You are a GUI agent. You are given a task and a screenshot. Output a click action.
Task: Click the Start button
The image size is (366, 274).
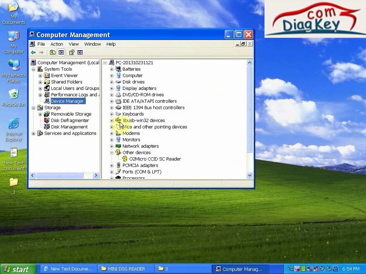(18, 269)
